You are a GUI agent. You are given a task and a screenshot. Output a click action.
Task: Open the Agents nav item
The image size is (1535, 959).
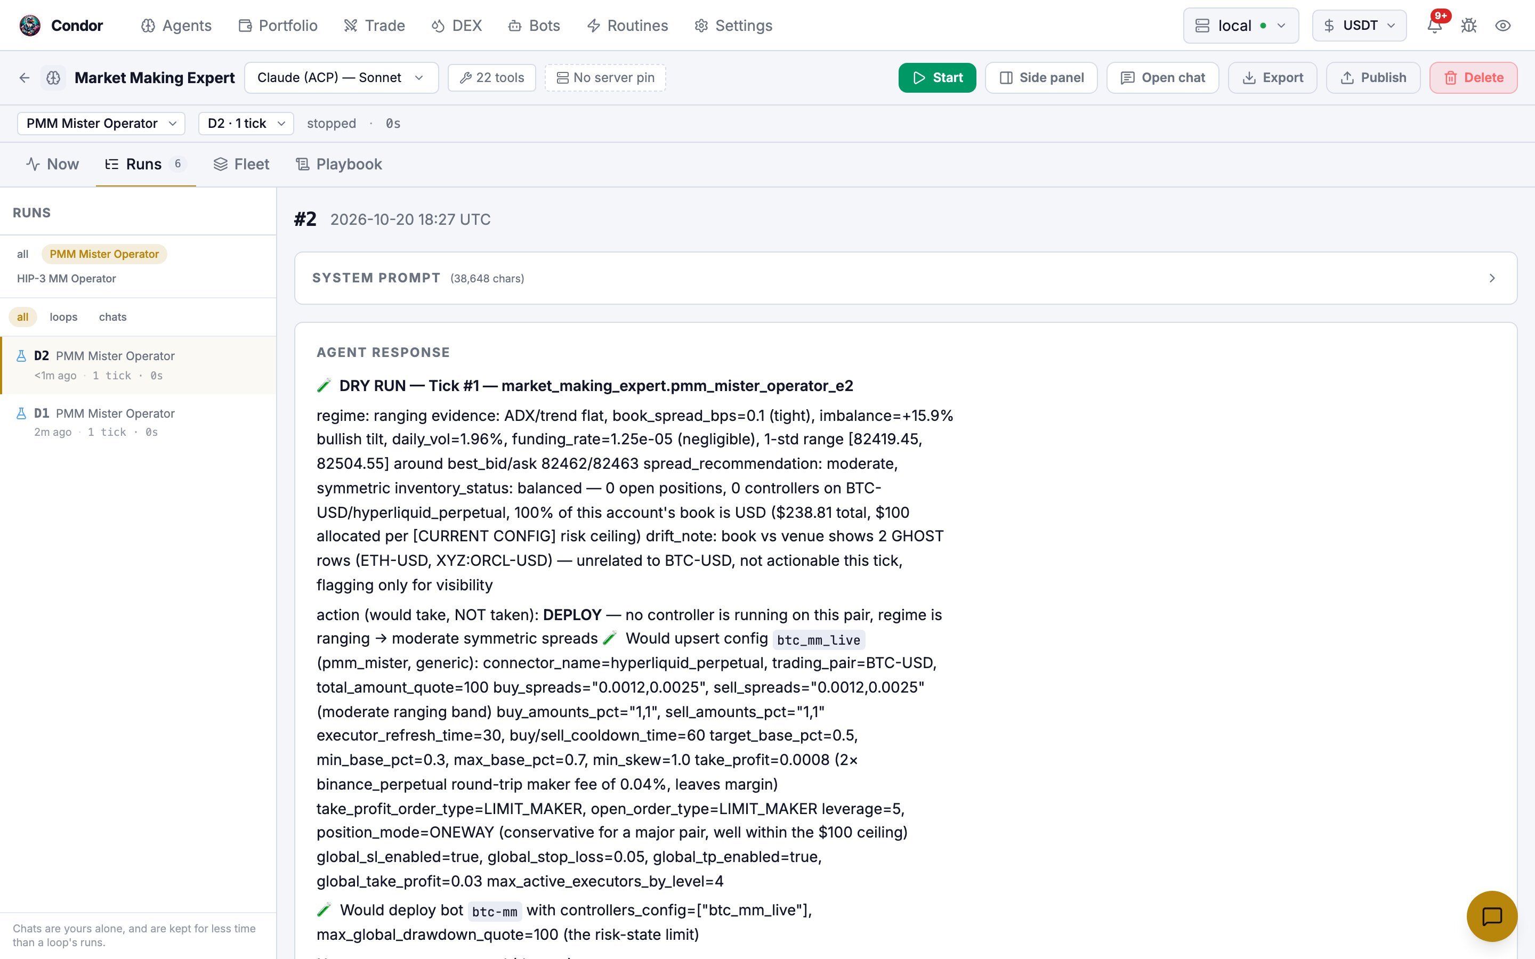click(176, 26)
